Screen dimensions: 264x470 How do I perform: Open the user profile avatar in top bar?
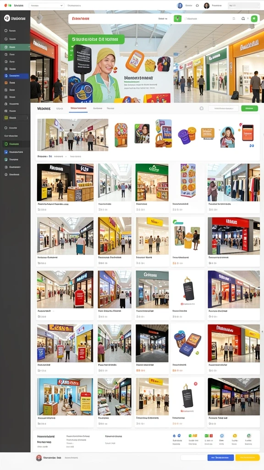(207, 6)
